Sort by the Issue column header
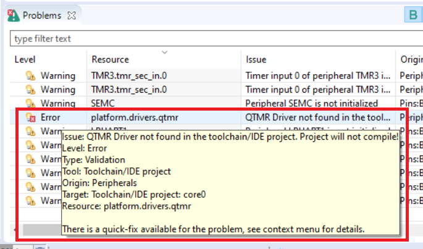Image resolution: width=423 pixels, height=249 pixels. pos(256,59)
